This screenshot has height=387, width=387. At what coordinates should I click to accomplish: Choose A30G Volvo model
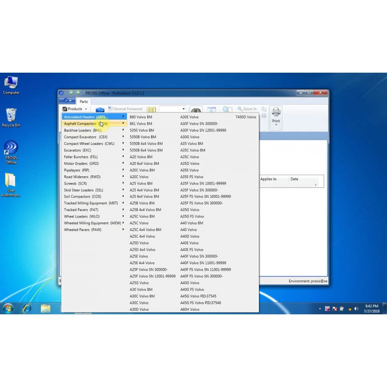(x=190, y=137)
